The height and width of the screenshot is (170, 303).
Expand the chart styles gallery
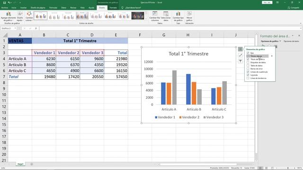146,19
